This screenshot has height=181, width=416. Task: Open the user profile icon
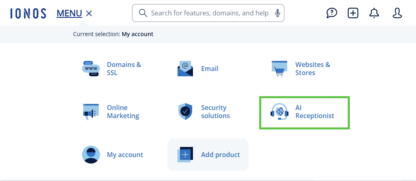[x=397, y=13]
